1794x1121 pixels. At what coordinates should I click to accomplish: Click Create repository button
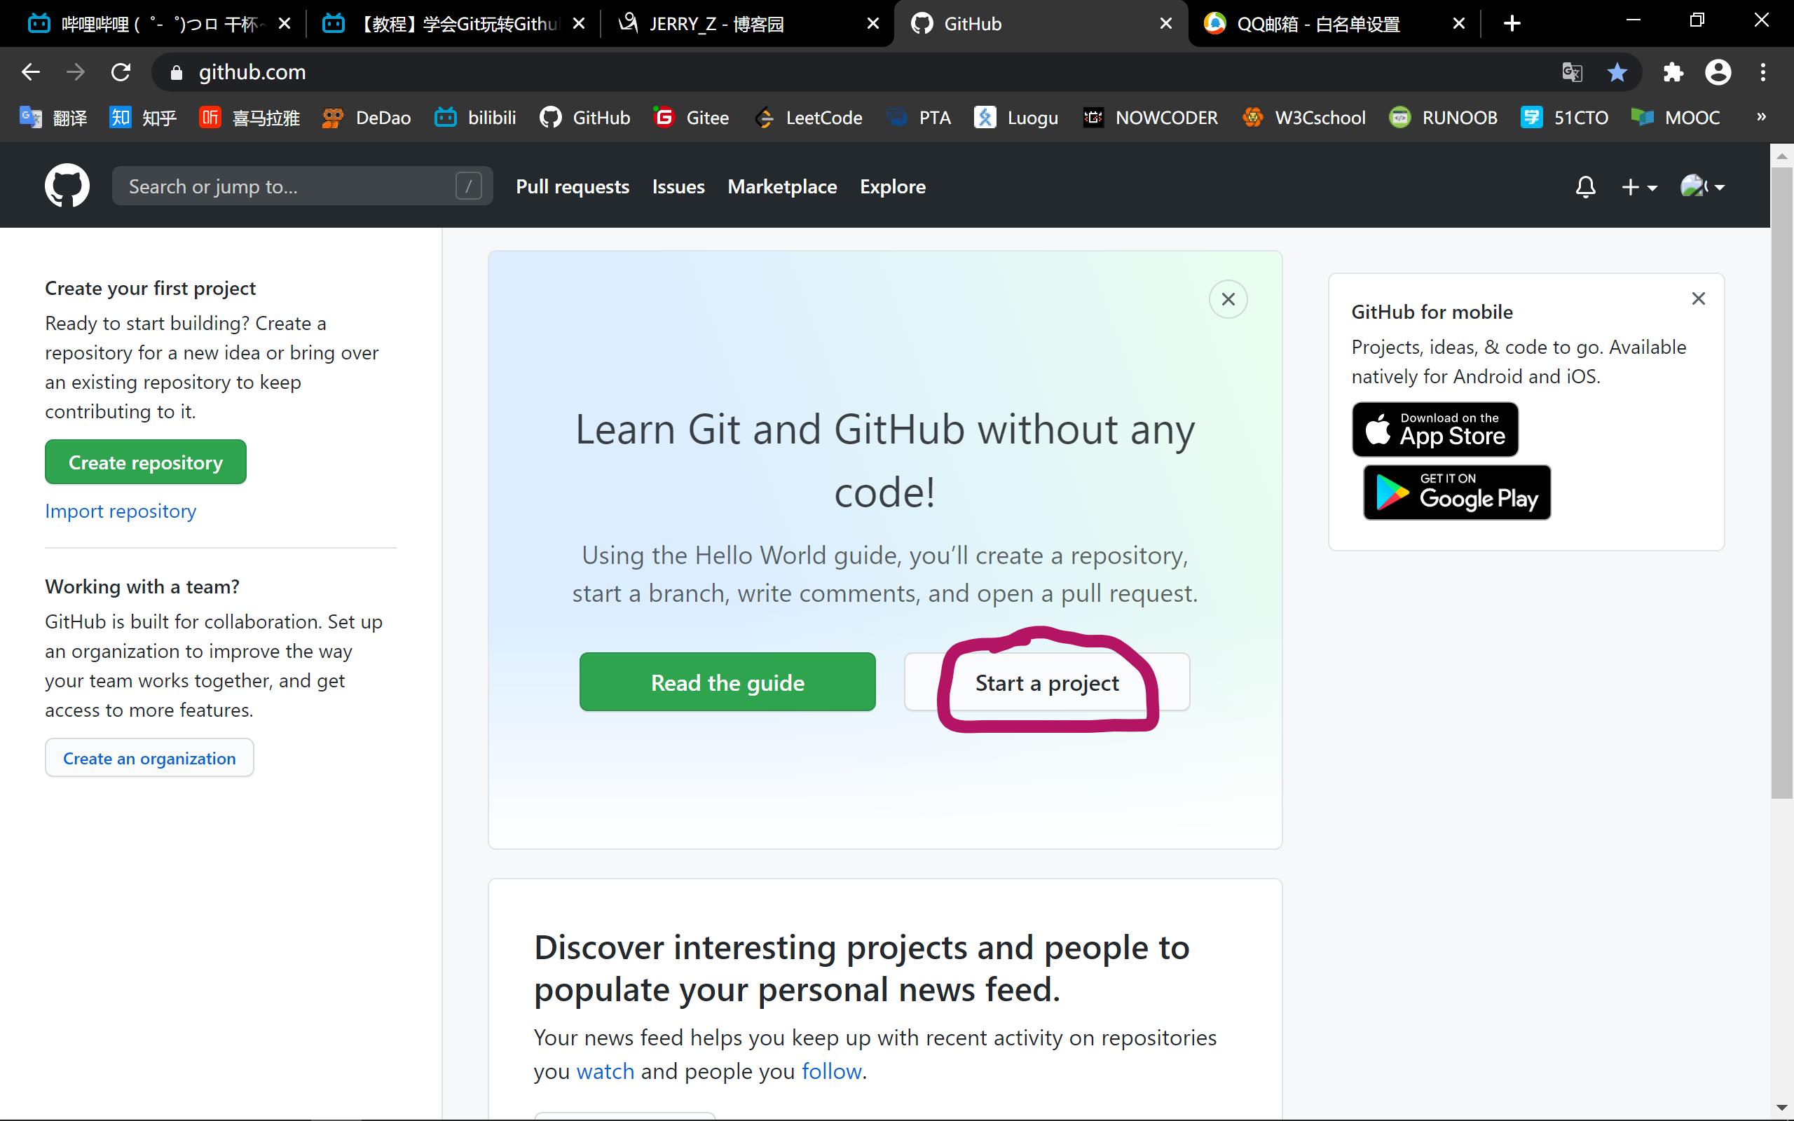pyautogui.click(x=144, y=461)
